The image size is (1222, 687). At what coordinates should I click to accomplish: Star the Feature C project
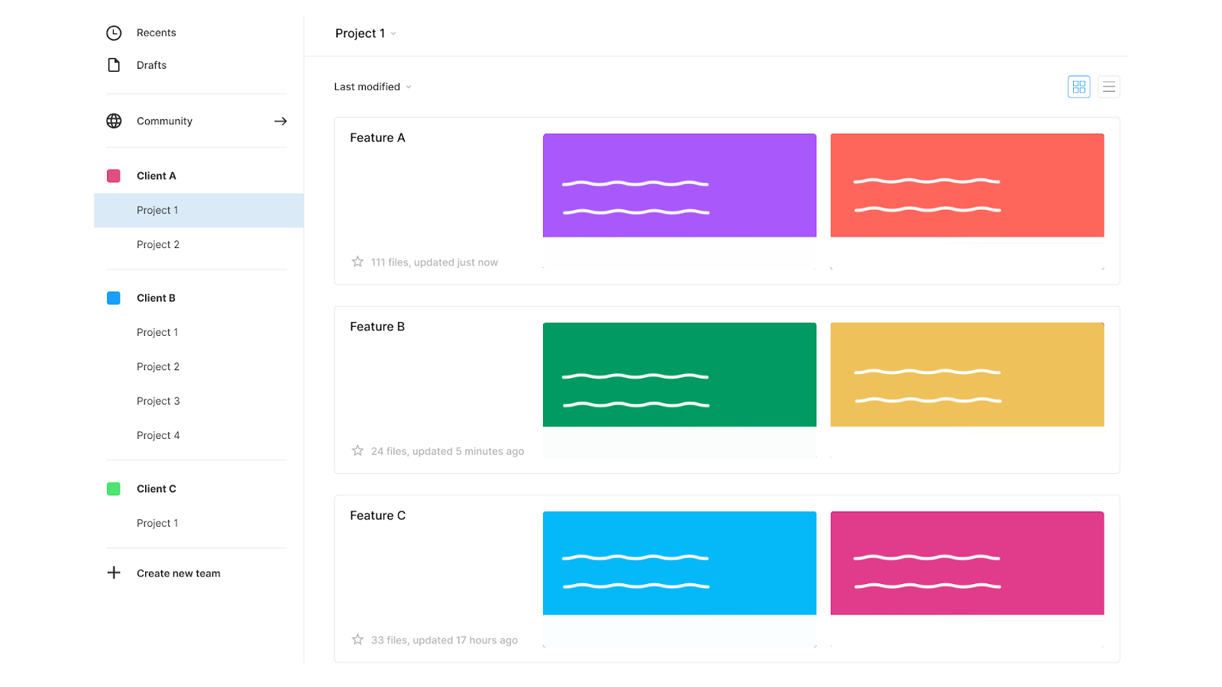pos(357,640)
